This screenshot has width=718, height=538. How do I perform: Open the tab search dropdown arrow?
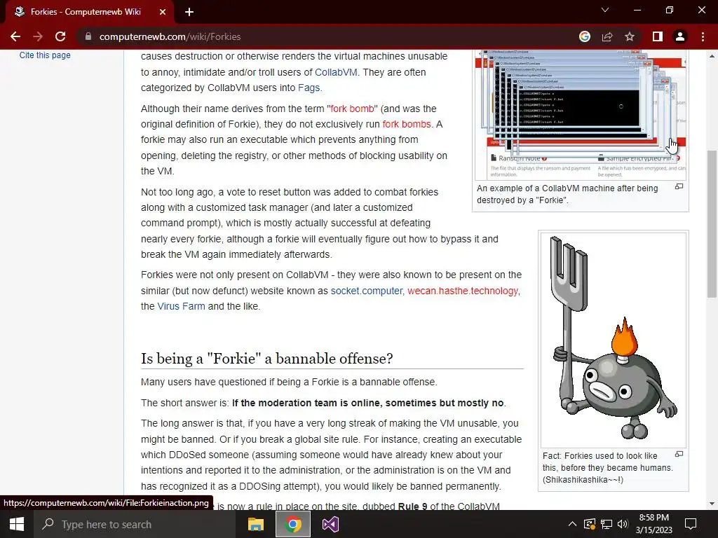[x=605, y=10]
